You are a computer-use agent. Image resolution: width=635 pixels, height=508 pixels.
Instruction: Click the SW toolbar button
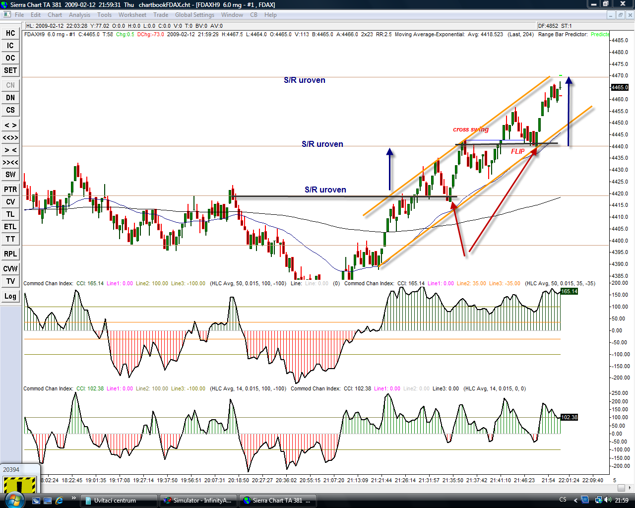click(x=10, y=175)
